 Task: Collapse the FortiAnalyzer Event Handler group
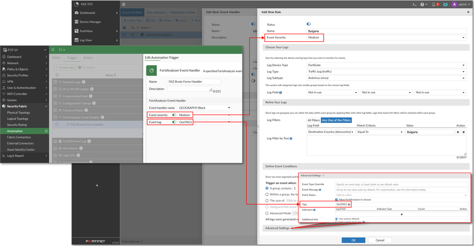click(55, 117)
